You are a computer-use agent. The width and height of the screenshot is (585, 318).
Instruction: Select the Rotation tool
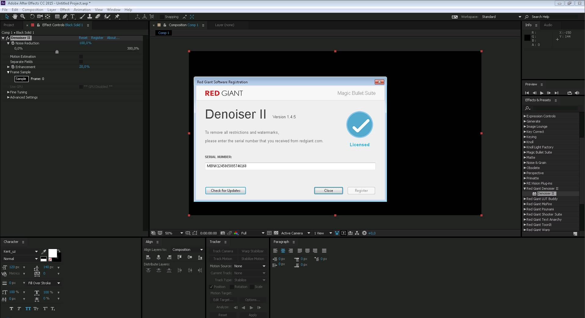click(x=32, y=17)
